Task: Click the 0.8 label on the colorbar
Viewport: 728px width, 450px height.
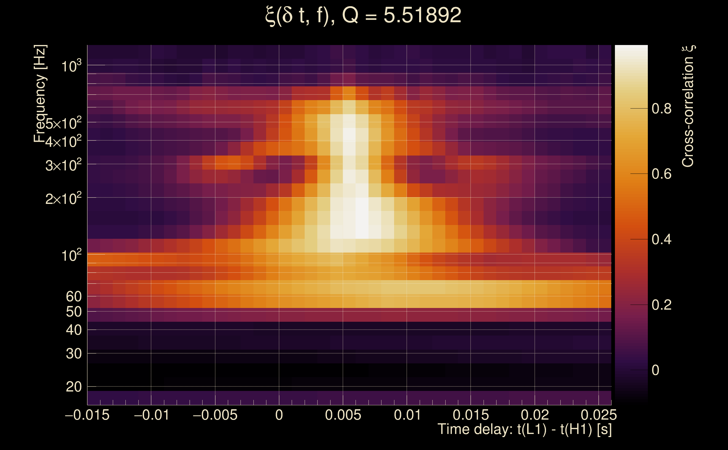Action: coord(661,109)
